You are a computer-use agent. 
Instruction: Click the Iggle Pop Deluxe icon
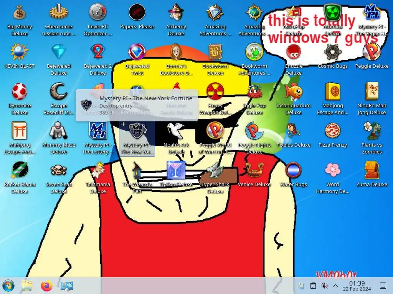pos(254,91)
